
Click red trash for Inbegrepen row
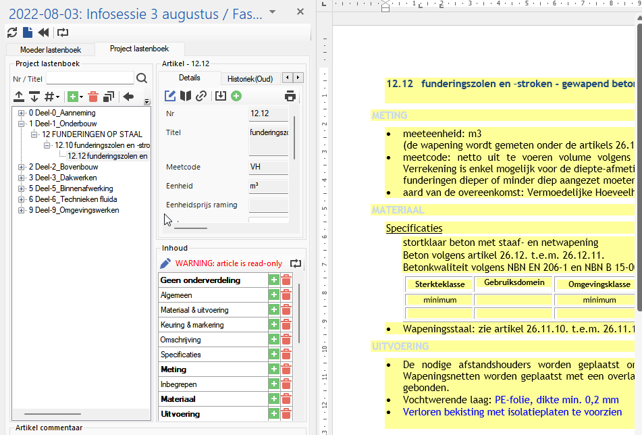[286, 384]
